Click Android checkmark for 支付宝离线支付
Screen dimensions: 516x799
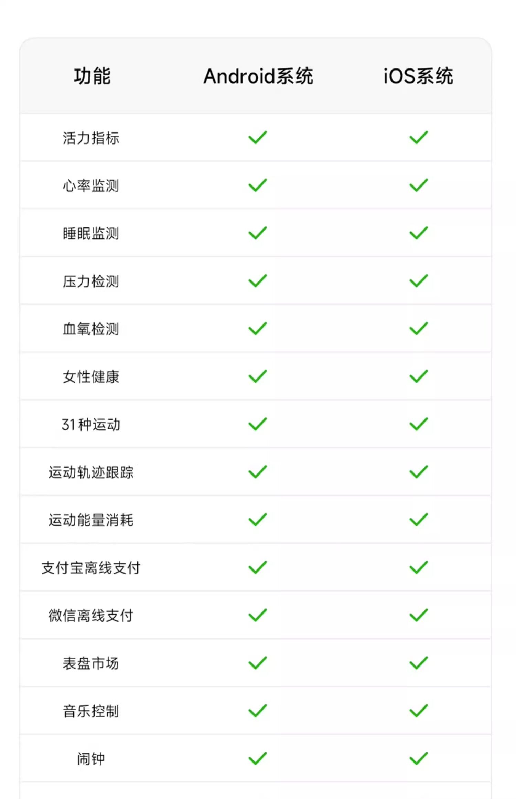click(258, 567)
